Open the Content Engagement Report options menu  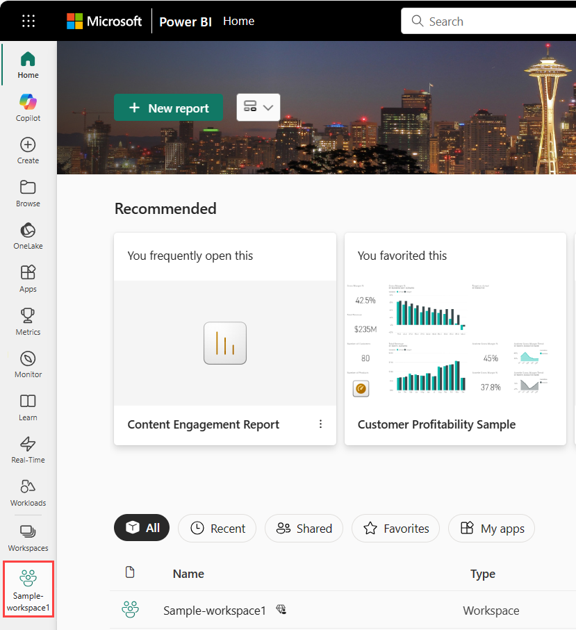click(320, 424)
